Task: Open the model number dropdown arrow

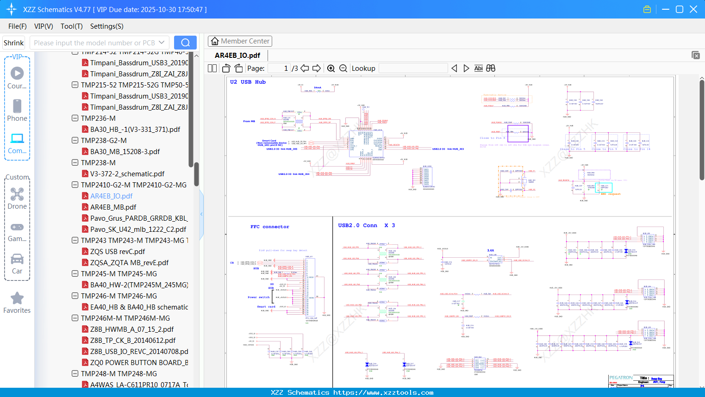Action: (162, 43)
